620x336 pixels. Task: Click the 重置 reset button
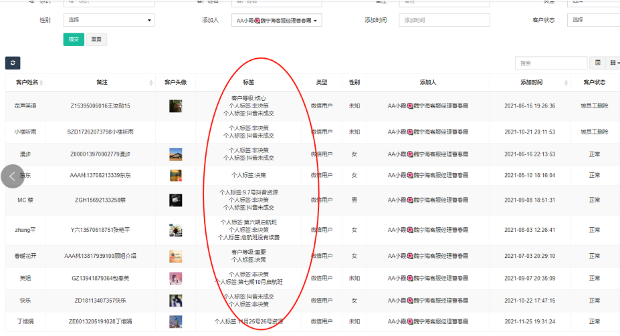coord(96,39)
